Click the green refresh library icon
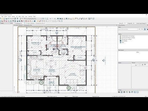The height and width of the screenshot is (111, 148). click(127, 92)
